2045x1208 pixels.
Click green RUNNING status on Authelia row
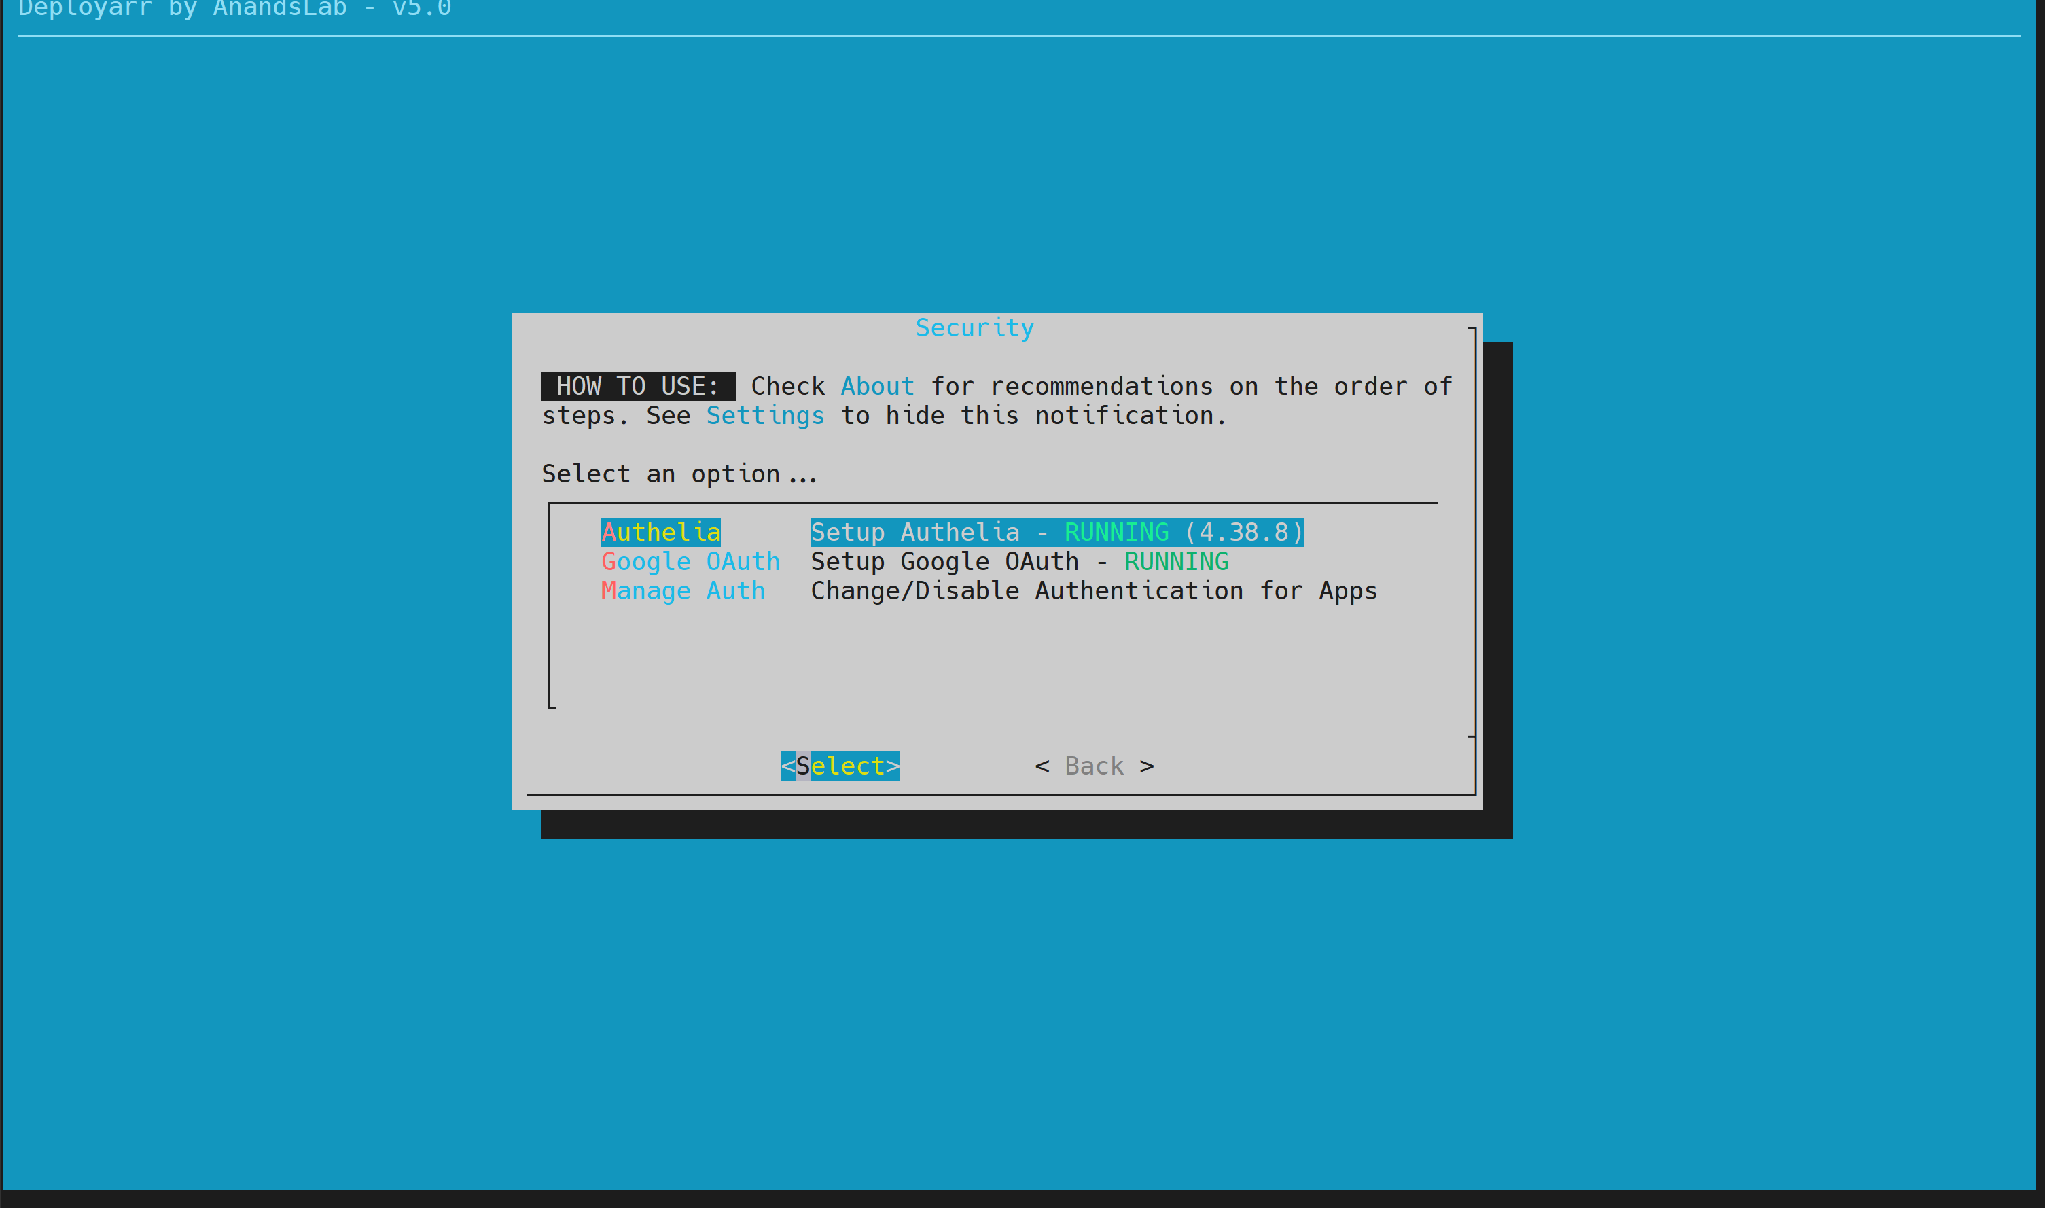(x=1116, y=533)
